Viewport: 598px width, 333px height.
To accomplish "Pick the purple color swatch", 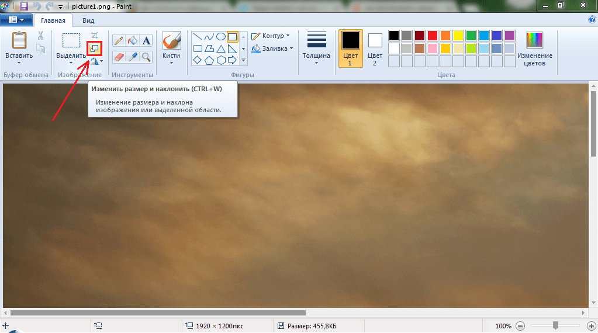I will pos(510,36).
